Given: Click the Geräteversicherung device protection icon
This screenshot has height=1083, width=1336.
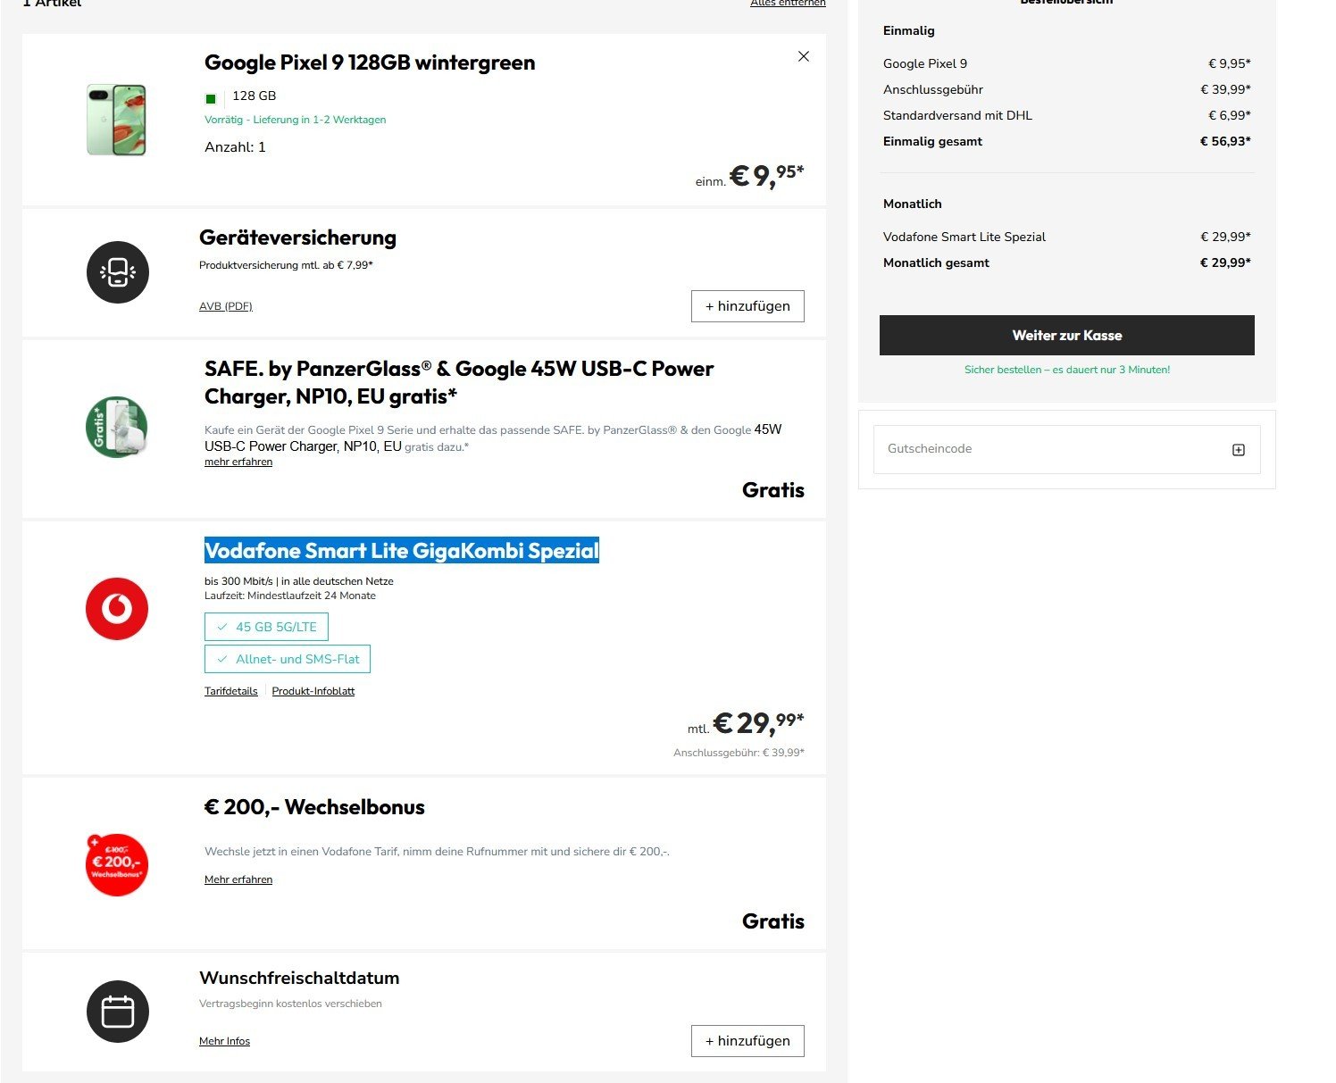Looking at the screenshot, I should [x=117, y=272].
